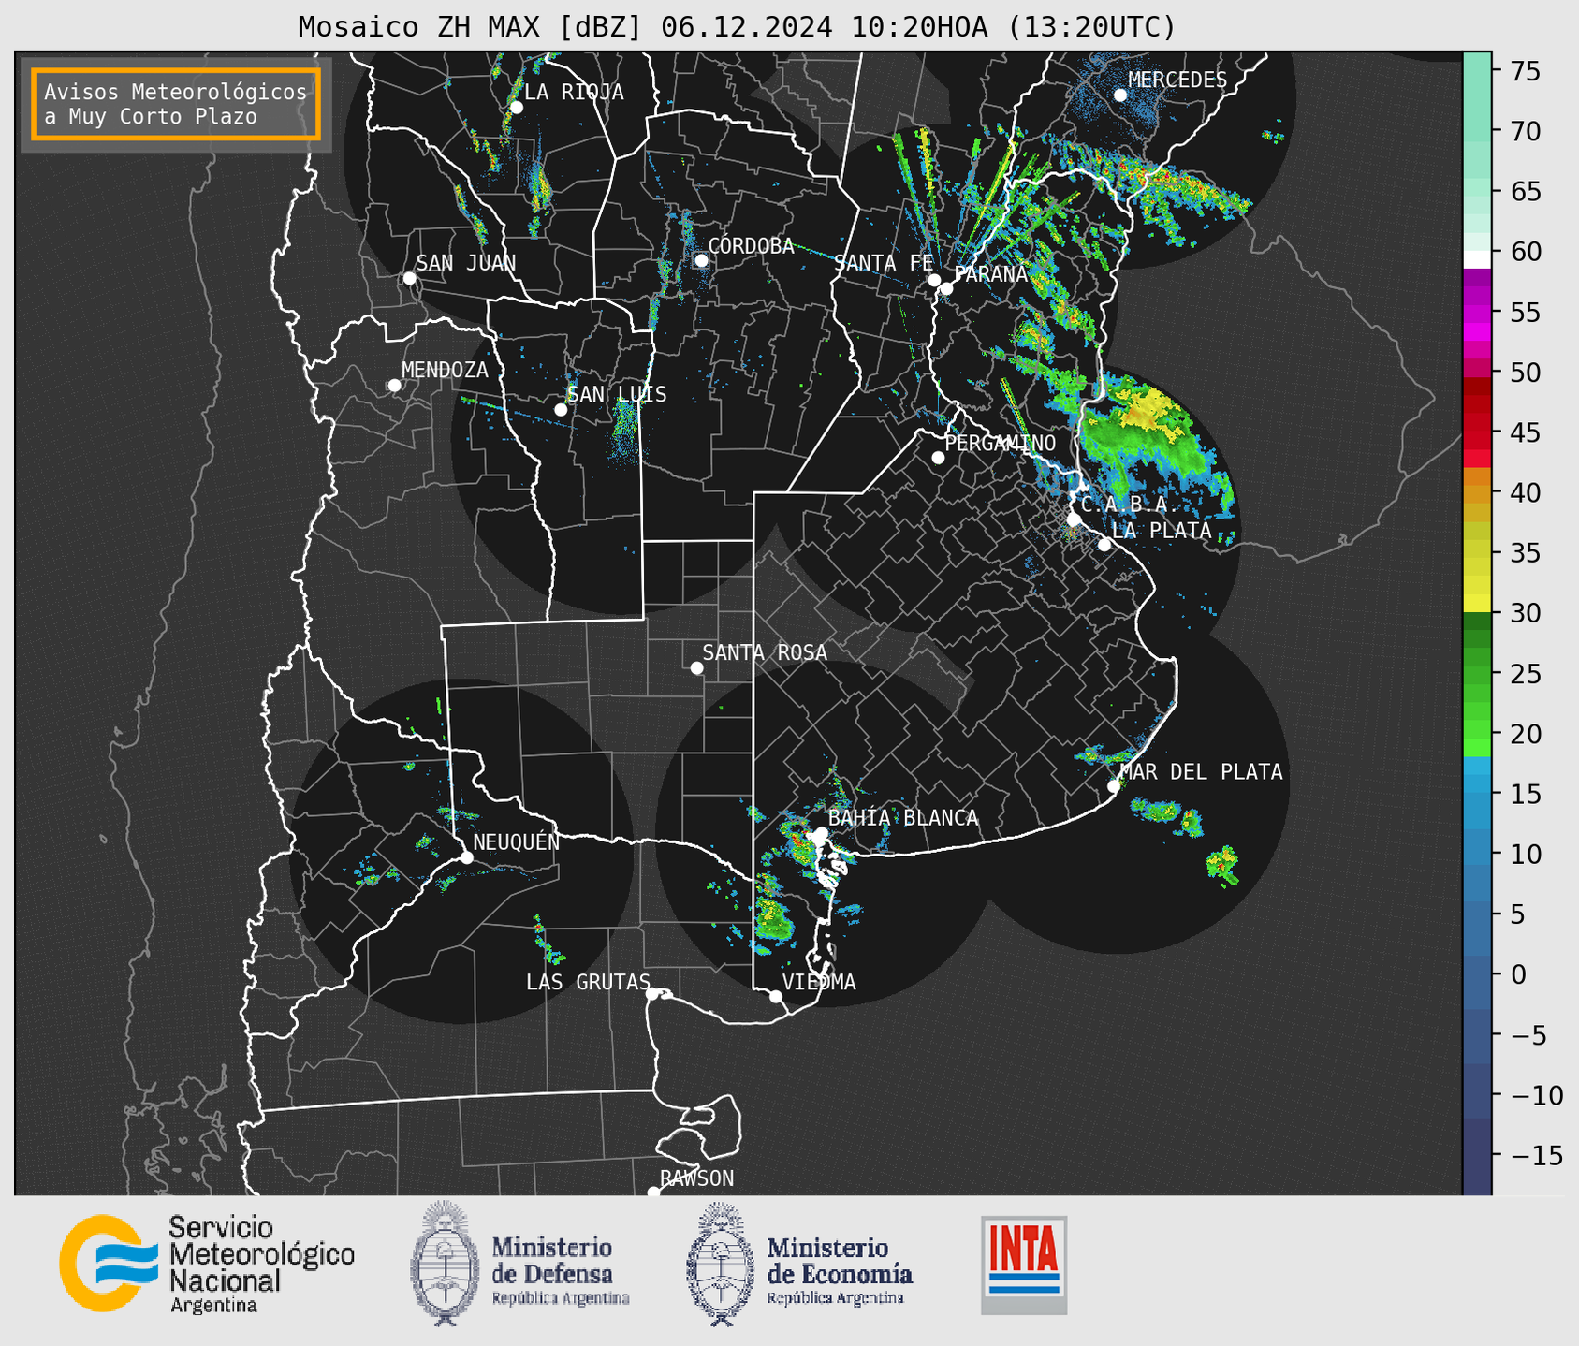Click the radar echo southwest of Bahía Blanca
The width and height of the screenshot is (1579, 1346).
point(775,917)
